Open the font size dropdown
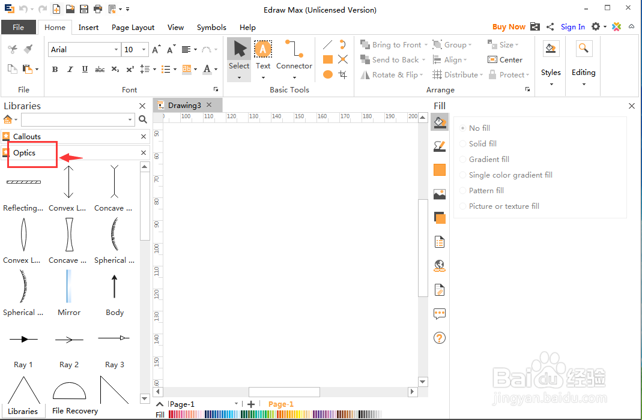This screenshot has width=642, height=420. point(144,49)
